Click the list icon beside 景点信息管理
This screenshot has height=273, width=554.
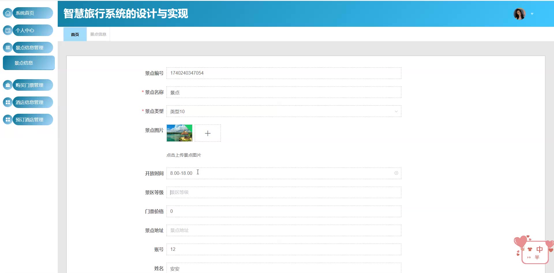[x=8, y=48]
